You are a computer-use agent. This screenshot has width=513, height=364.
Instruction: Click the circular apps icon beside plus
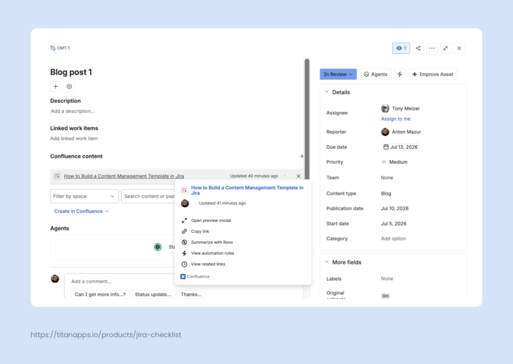click(x=69, y=86)
